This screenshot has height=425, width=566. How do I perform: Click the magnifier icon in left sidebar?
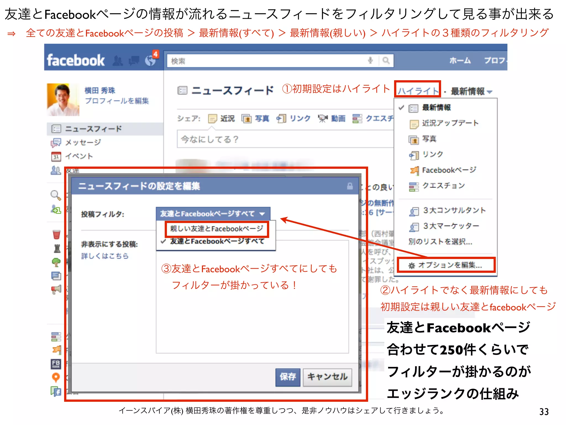coord(56,195)
